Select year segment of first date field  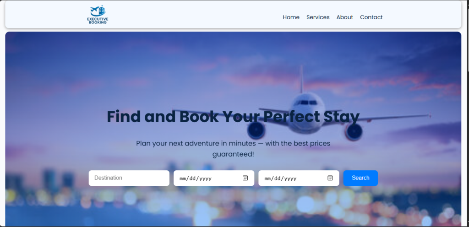point(205,178)
